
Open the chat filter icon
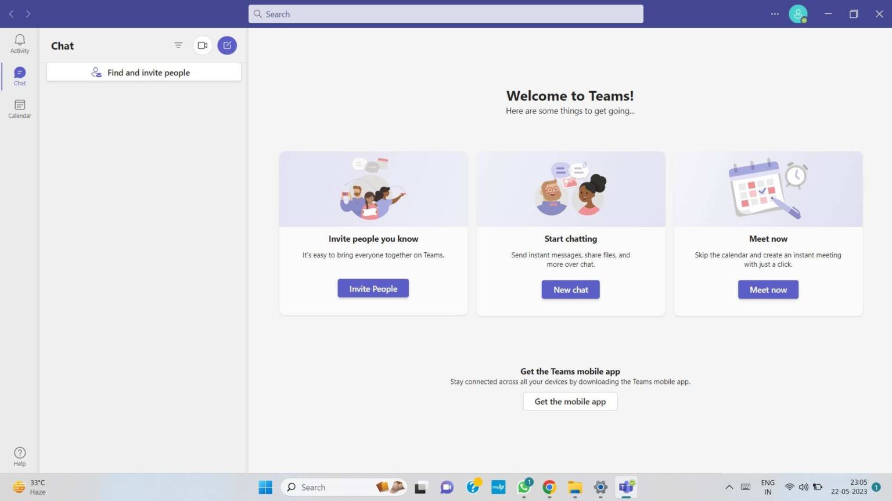coord(178,45)
